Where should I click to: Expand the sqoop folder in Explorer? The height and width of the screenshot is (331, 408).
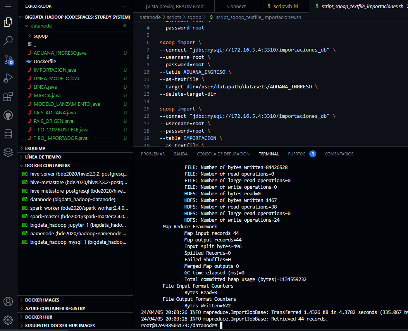41,36
